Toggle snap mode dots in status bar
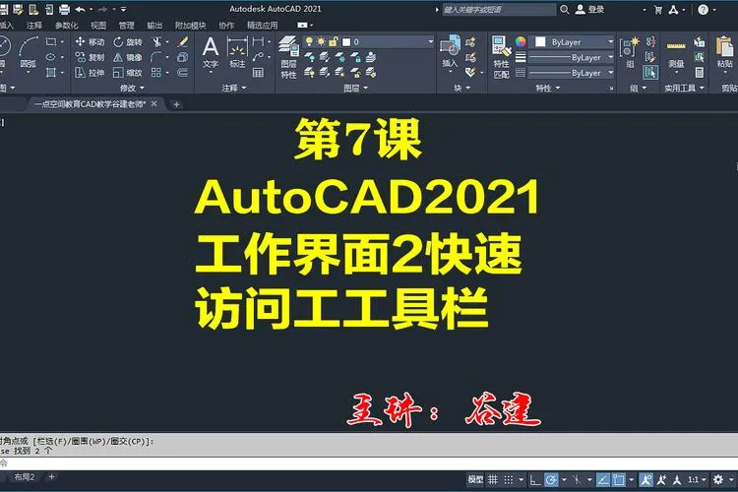 509,479
